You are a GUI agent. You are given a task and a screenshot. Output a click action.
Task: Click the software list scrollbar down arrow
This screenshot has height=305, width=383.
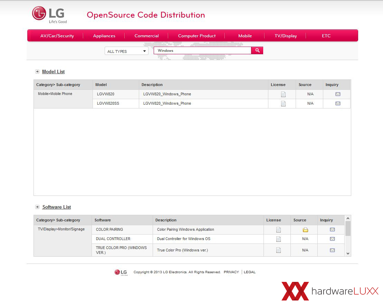(x=348, y=254)
